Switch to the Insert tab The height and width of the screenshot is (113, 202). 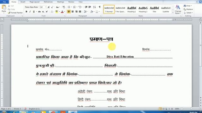[23, 2]
